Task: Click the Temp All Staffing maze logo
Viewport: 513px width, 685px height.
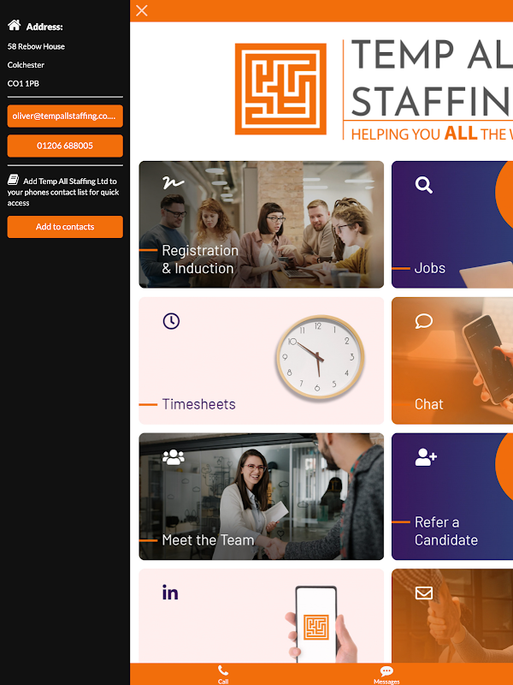Action: click(280, 89)
